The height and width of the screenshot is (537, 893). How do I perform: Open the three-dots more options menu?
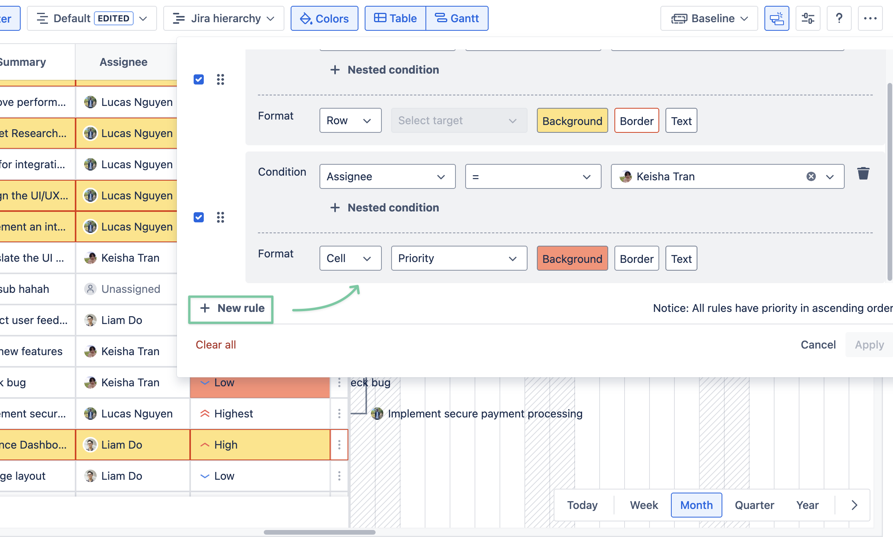[x=870, y=18]
